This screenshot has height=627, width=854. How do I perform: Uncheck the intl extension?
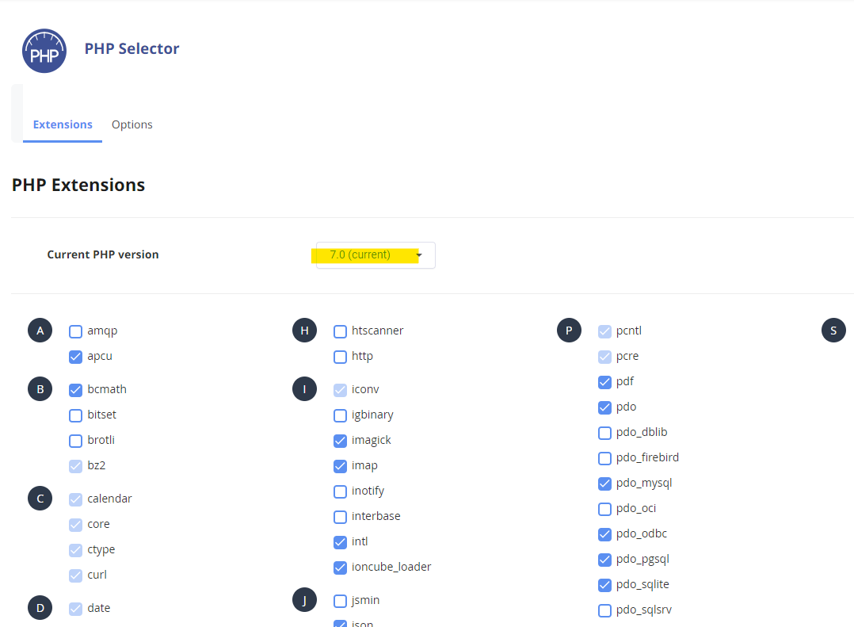(x=341, y=542)
